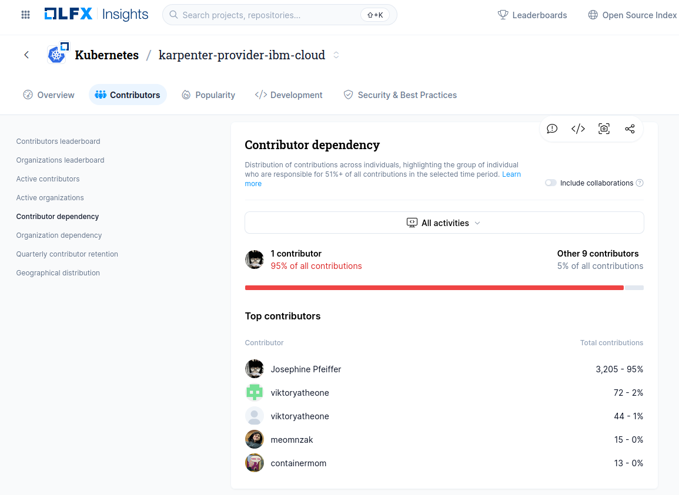679x495 pixels.
Task: Click the back arrow beside Kubernetes
Action: pos(26,55)
